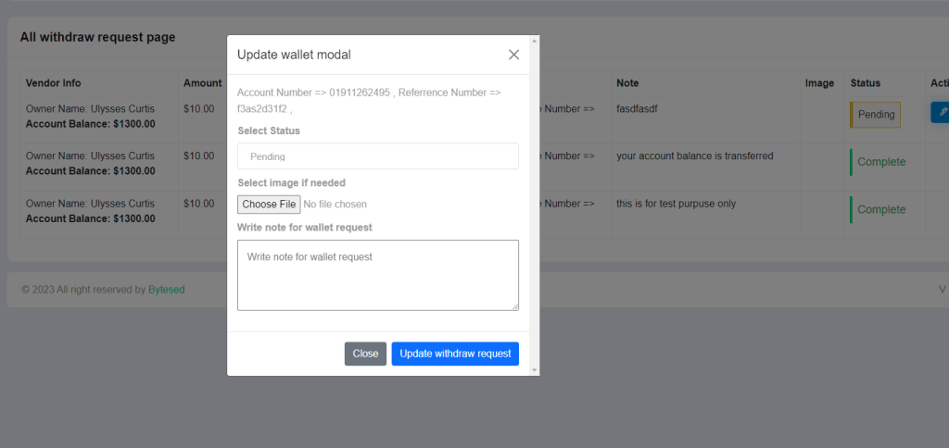The height and width of the screenshot is (448, 949).
Task: Close the Update wallet modal with X
Action: point(513,55)
